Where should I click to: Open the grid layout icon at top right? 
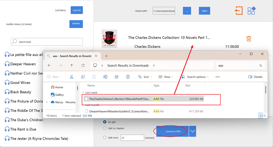[x=252, y=10]
